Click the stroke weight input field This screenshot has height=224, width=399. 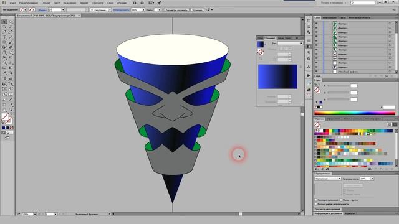(57, 10)
